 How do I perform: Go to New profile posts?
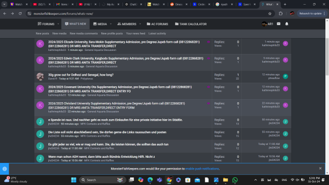click(112, 33)
